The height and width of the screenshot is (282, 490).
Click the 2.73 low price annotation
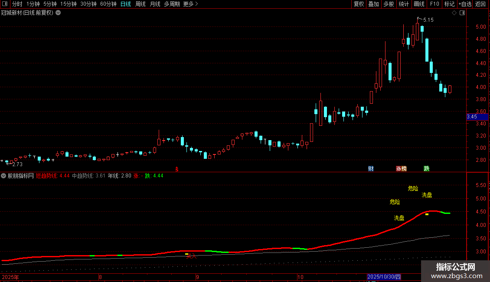(x=17, y=164)
